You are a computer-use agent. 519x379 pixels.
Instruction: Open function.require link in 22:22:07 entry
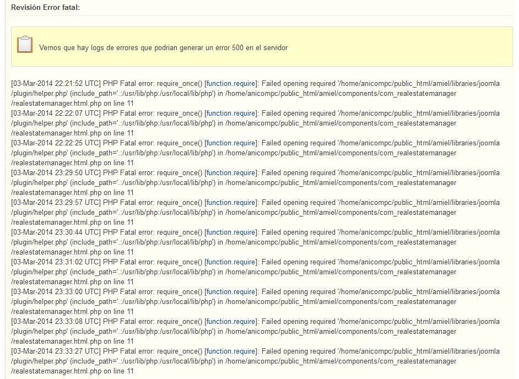click(231, 113)
